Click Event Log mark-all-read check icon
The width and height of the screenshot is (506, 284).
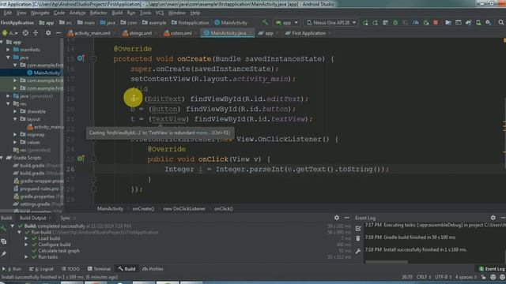pos(358,228)
